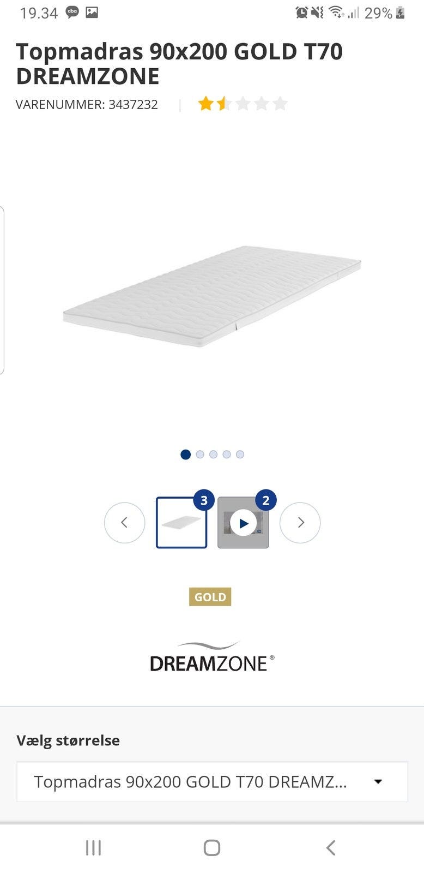Tap the Android back arrow icon

click(x=330, y=848)
